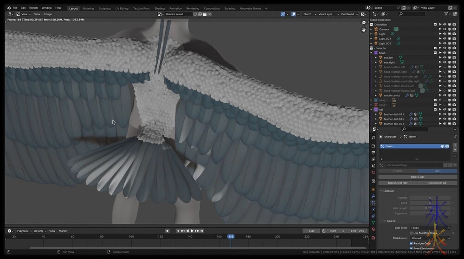Open the Modifiers wrench properties tab
Viewport: 464px width, 259px height.
[x=373, y=196]
